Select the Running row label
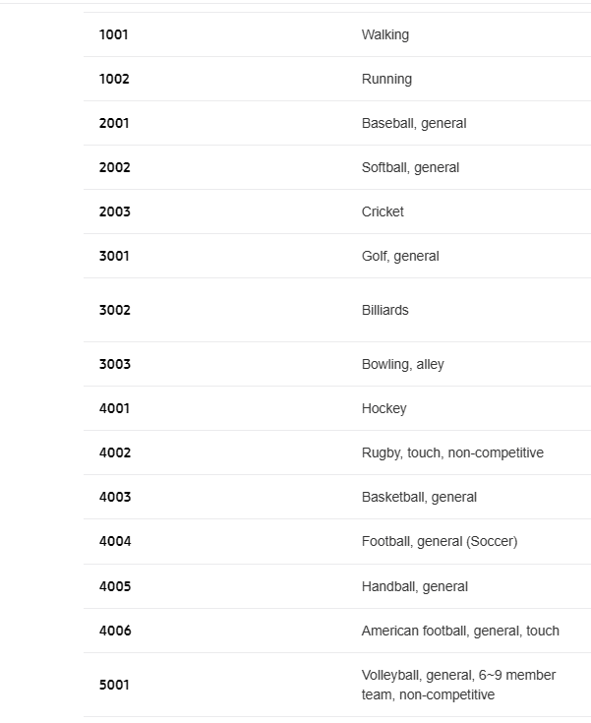Screen dimensions: 591x723 (x=386, y=80)
